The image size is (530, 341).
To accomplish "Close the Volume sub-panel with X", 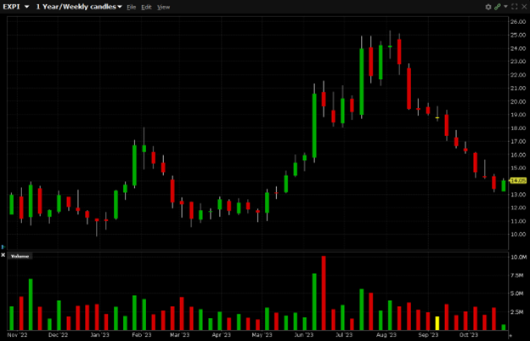I will 3,255.
